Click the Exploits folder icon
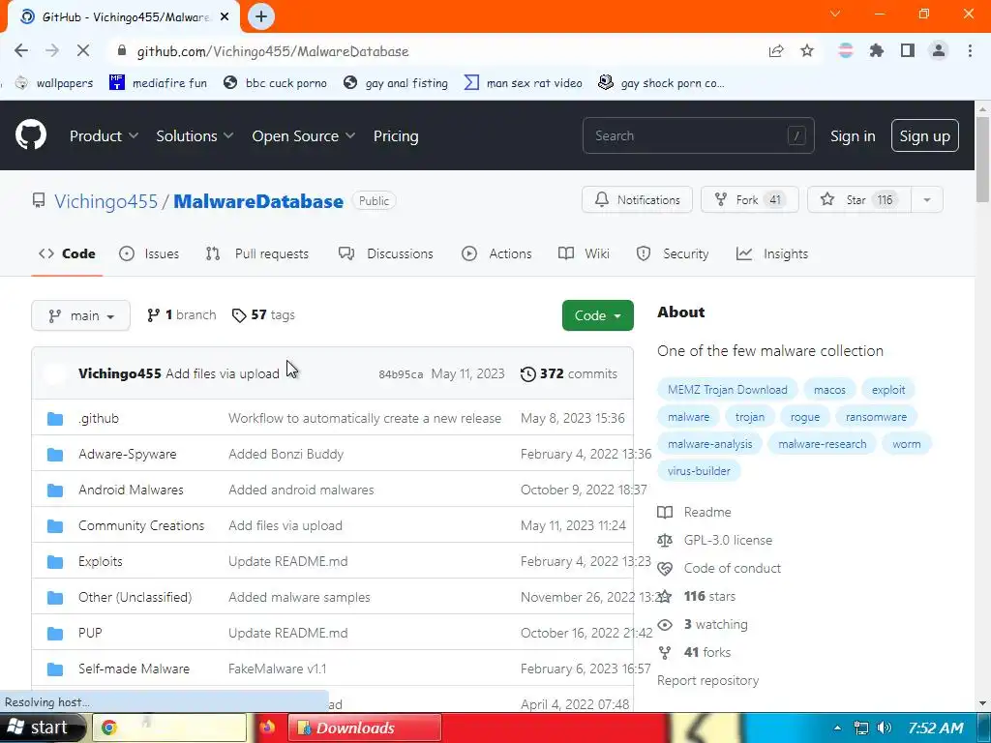 (x=55, y=562)
